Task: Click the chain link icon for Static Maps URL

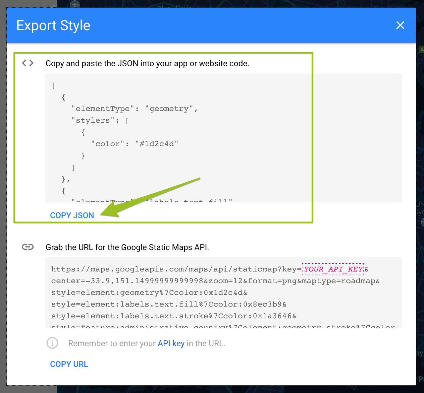Action: [x=28, y=247]
